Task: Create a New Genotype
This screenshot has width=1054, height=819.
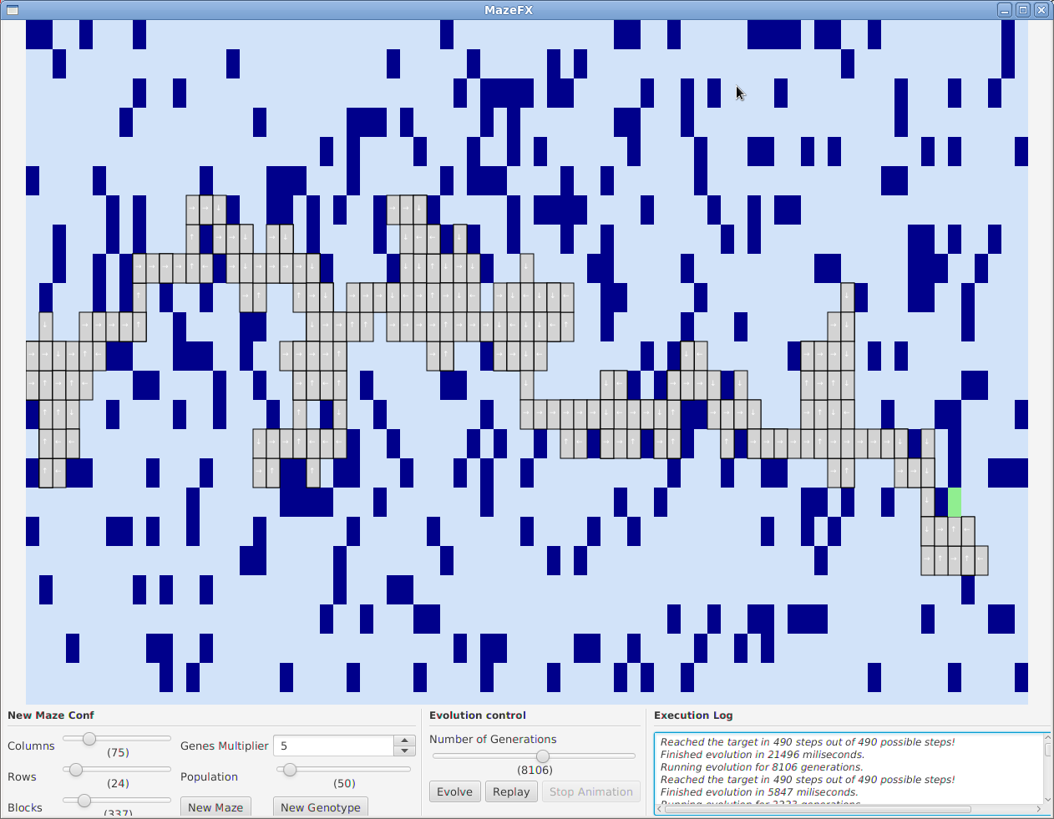Action: [x=321, y=807]
